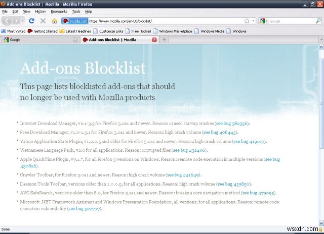Click the URL address field
Viewport: 324px width, 234px height.
click(166, 21)
